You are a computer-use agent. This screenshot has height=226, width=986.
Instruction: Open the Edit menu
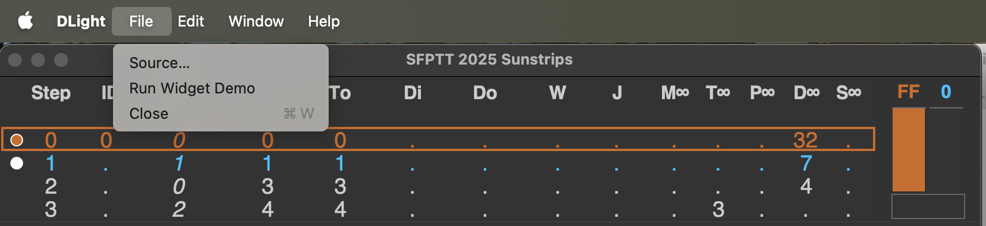tap(191, 21)
